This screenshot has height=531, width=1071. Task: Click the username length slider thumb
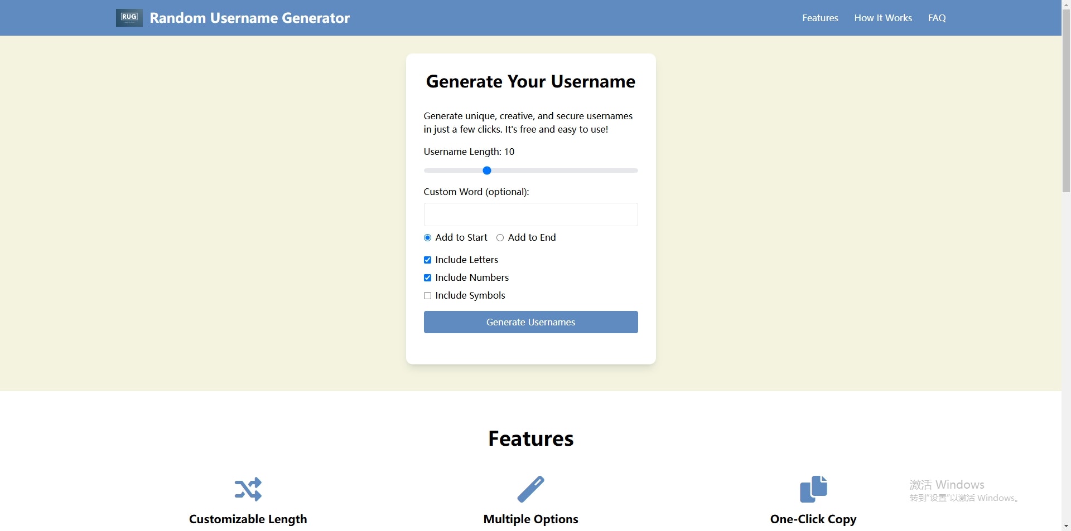(486, 170)
